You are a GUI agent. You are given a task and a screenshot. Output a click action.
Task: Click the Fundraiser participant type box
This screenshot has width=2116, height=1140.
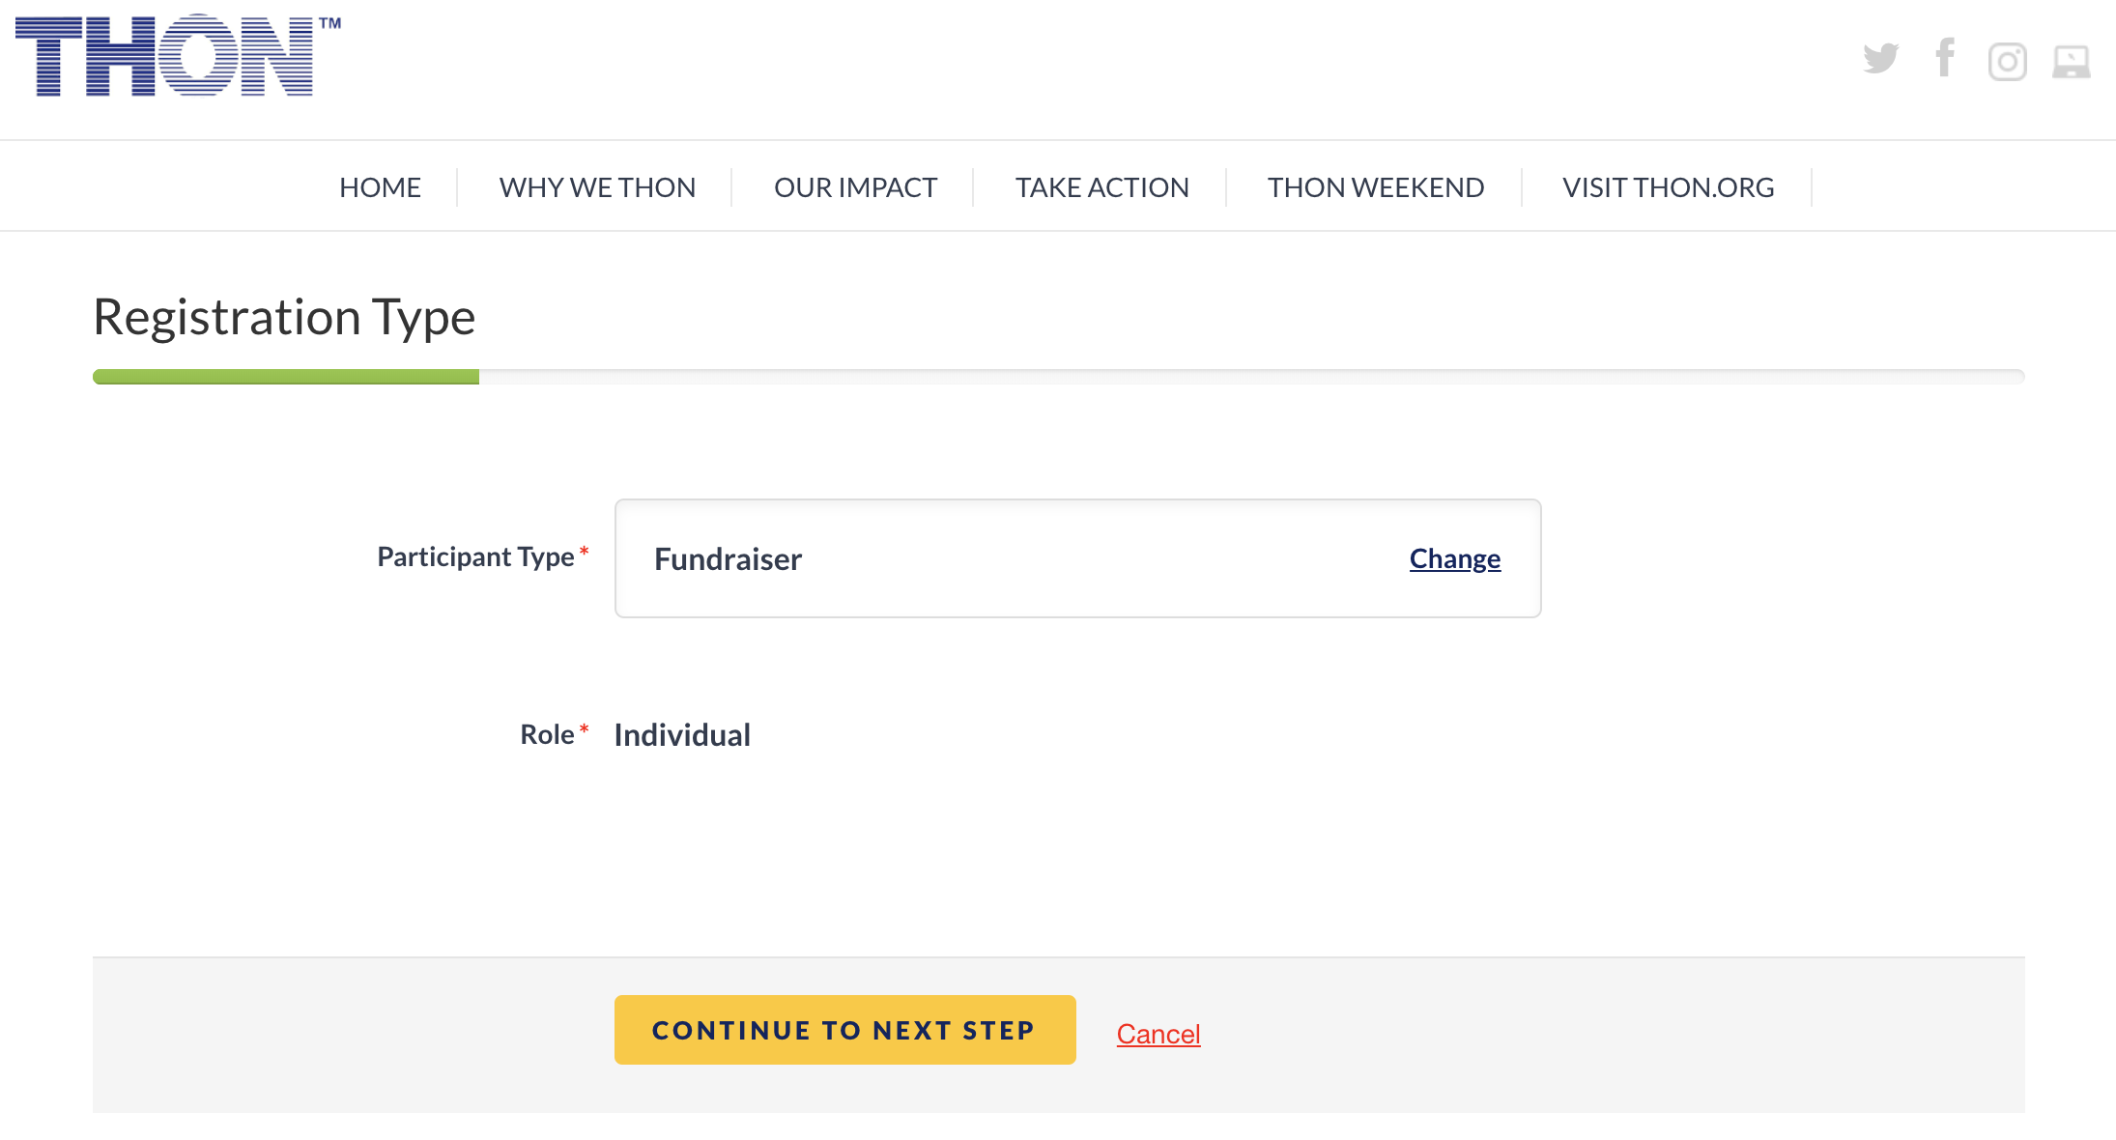click(x=1077, y=558)
